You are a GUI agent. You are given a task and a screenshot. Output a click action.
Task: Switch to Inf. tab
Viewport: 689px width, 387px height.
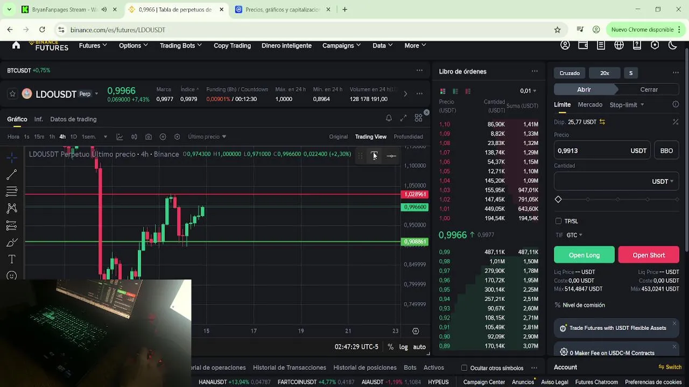(39, 119)
